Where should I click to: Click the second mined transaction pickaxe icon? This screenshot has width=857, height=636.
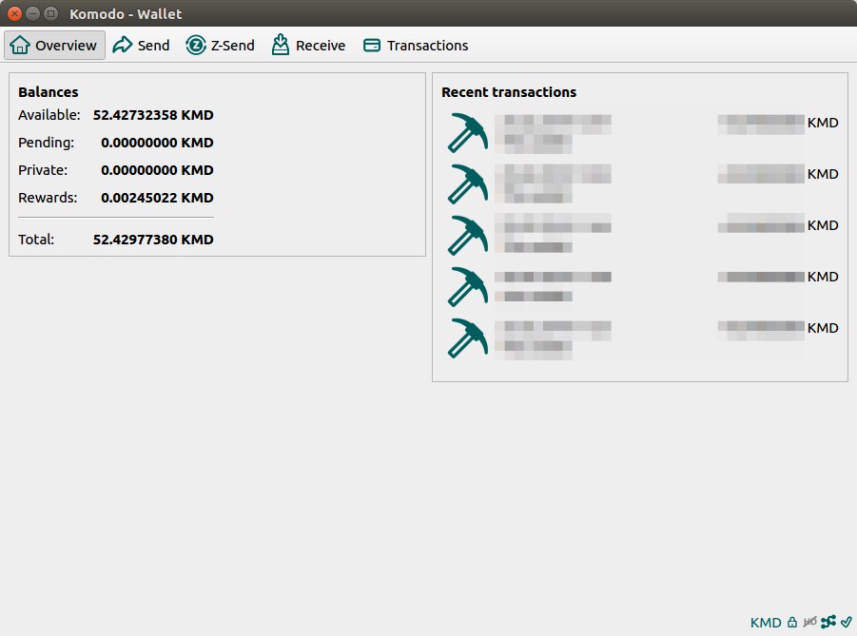click(468, 183)
